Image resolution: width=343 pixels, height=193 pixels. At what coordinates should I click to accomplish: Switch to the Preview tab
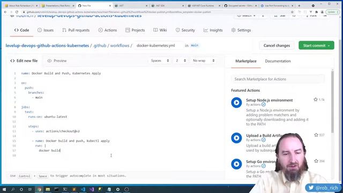[x=57, y=61]
